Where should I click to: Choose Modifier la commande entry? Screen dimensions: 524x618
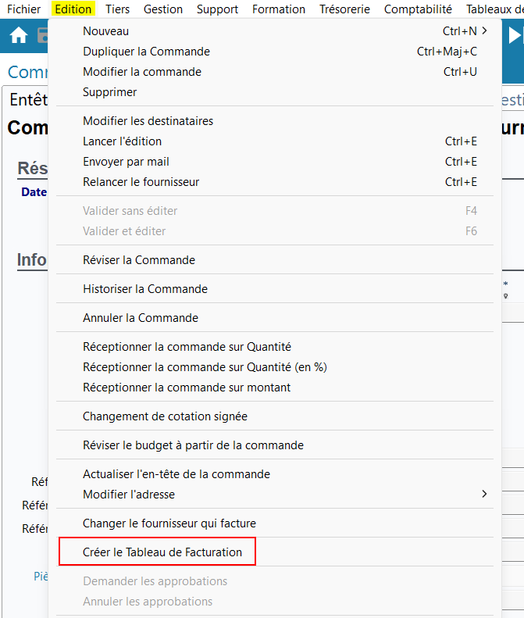click(x=141, y=72)
